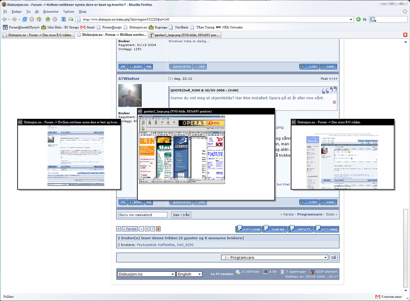The width and height of the screenshot is (410, 301).
Task: Open the English language dropdown
Action: click(189, 274)
